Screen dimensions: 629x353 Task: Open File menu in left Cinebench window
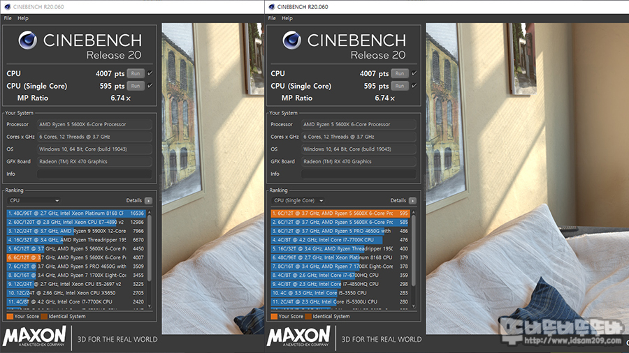(x=8, y=18)
